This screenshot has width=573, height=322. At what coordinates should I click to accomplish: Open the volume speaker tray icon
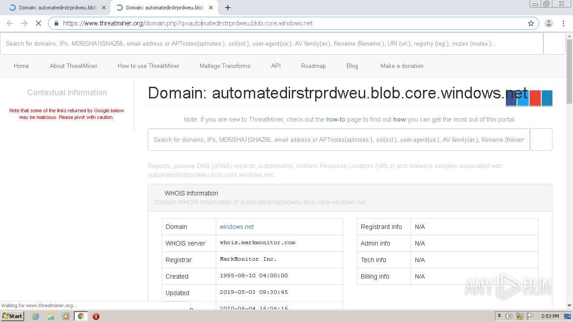509,316
